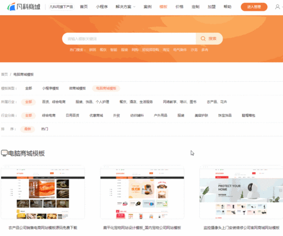Image resolution: width=283 pixels, height=236 pixels.
Task: Click hot search term 智能
Action: (114, 50)
